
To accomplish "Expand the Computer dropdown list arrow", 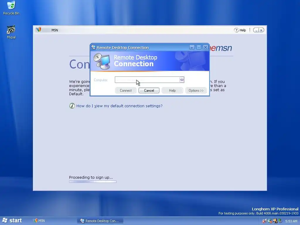I will [182, 80].
